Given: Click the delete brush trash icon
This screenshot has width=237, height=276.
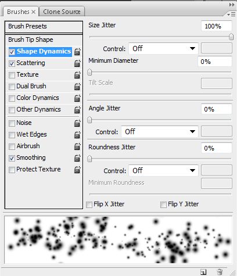Looking at the screenshot, I should click(x=220, y=272).
